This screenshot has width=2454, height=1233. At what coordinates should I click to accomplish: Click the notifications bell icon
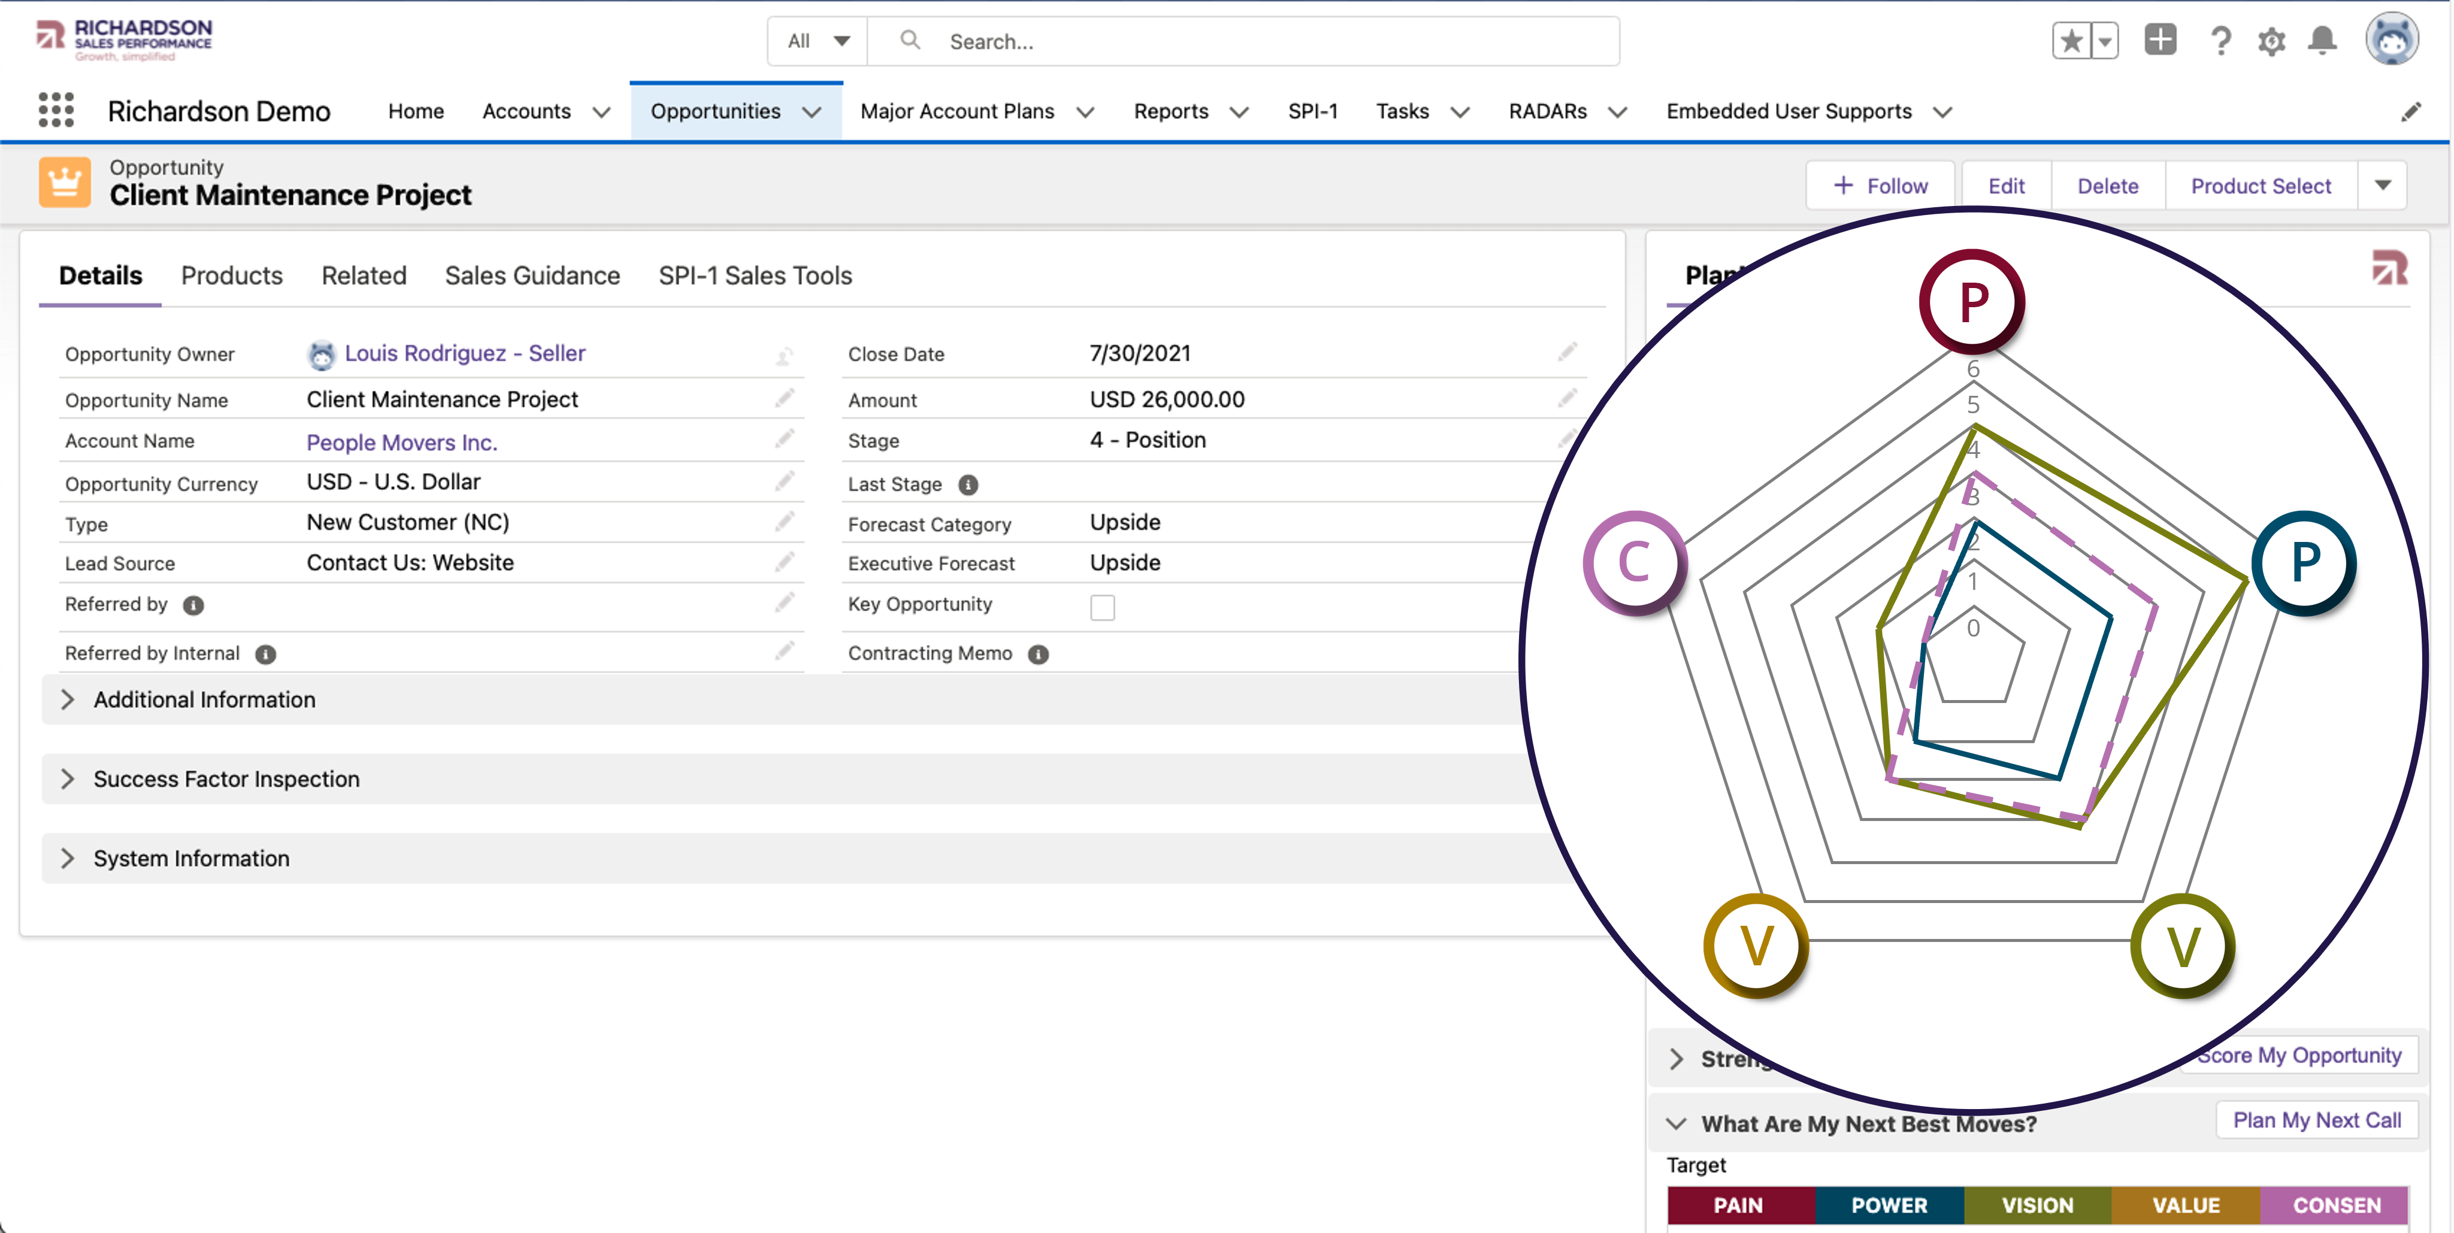2322,41
